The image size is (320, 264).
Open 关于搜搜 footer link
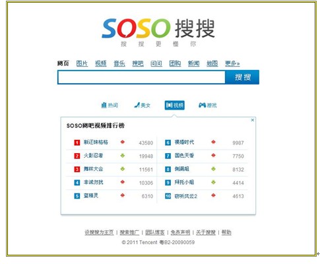point(206,232)
